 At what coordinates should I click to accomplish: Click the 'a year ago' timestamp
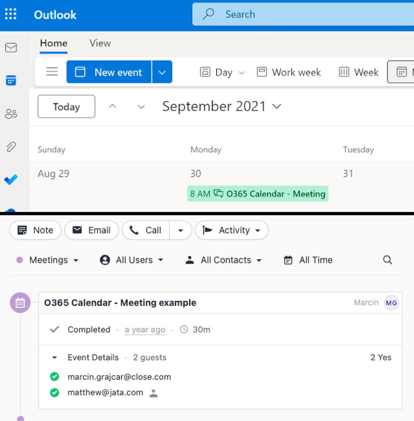[145, 330]
